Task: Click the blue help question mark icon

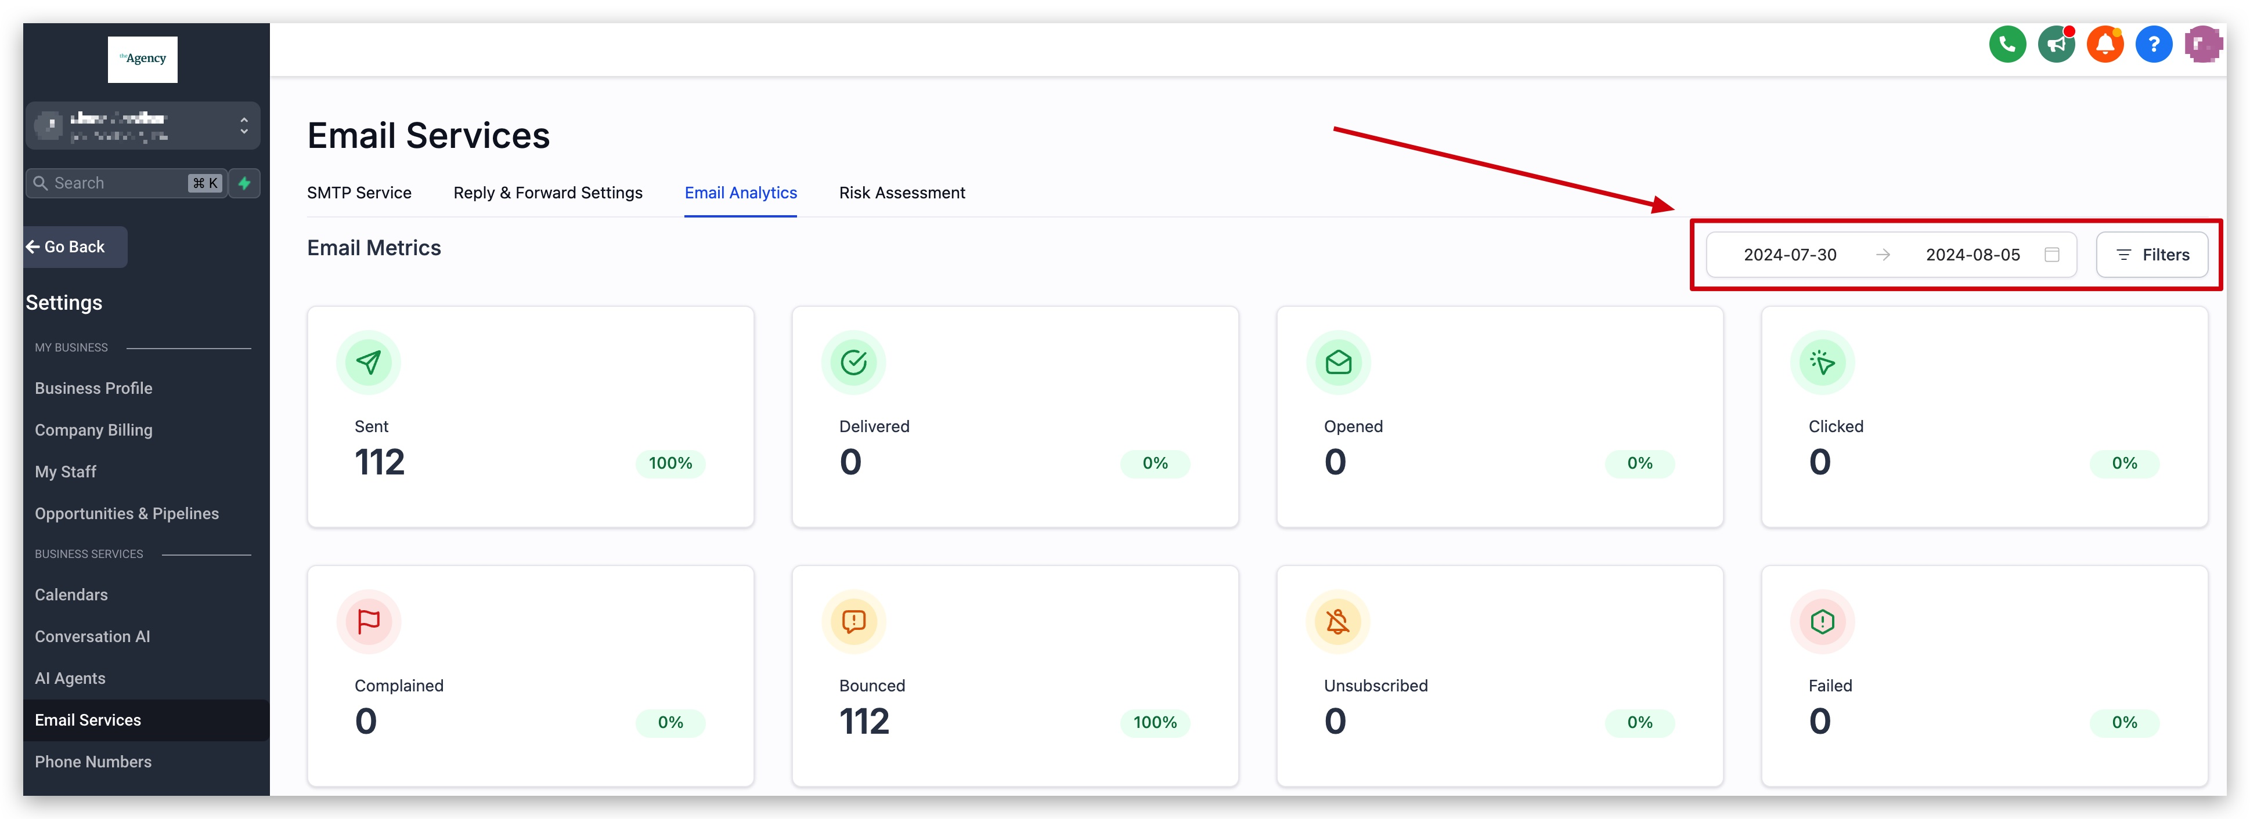Action: 2153,45
